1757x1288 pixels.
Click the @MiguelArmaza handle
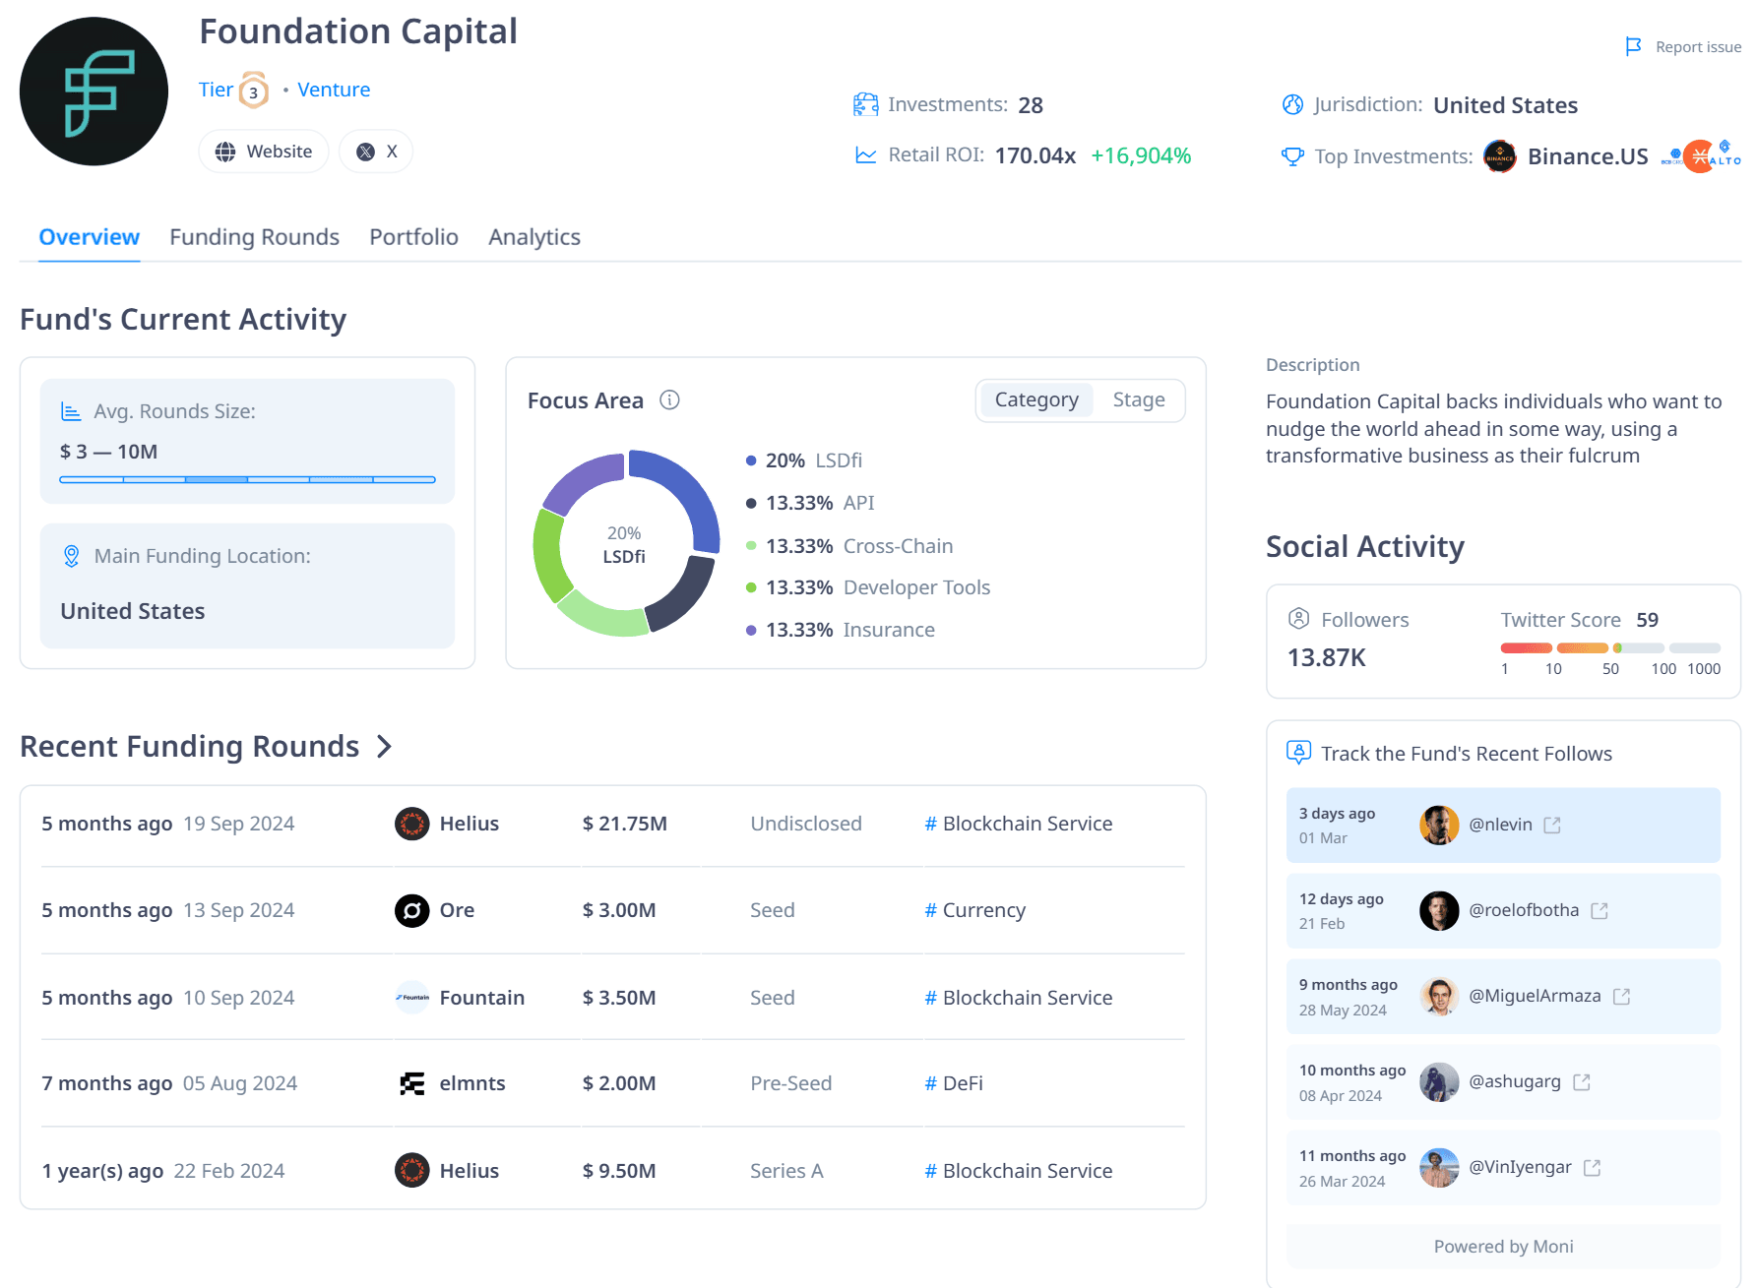point(1535,996)
